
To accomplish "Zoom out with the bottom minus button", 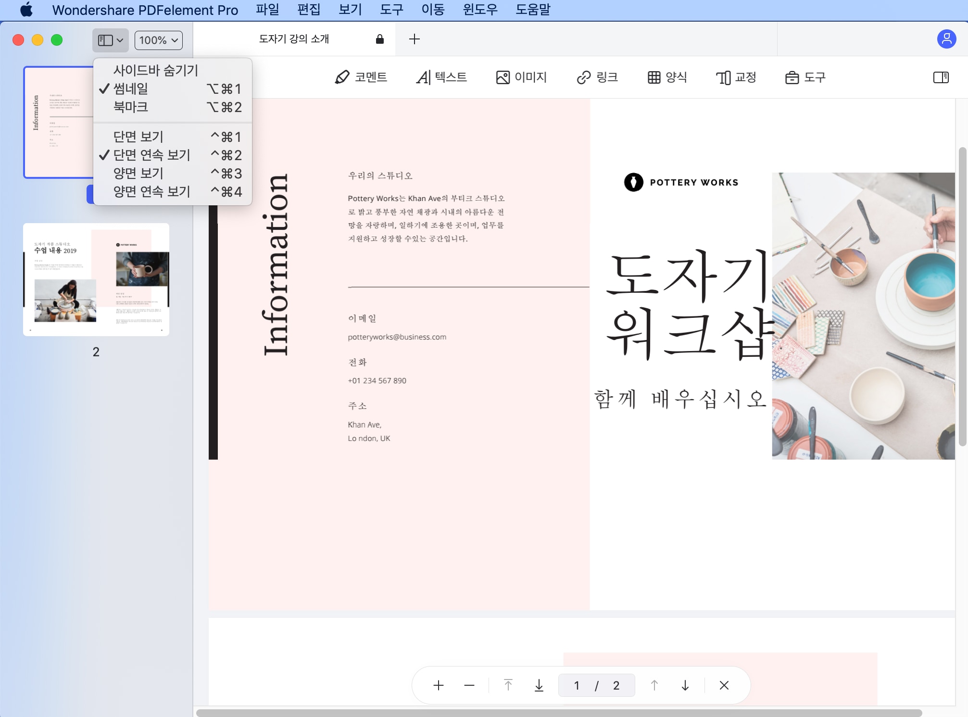I will pos(469,685).
